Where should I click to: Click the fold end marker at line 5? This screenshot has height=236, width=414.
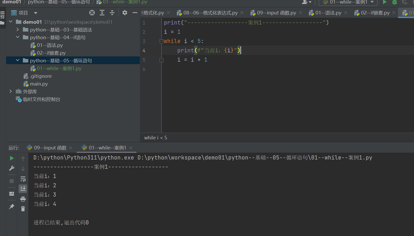pos(162,60)
